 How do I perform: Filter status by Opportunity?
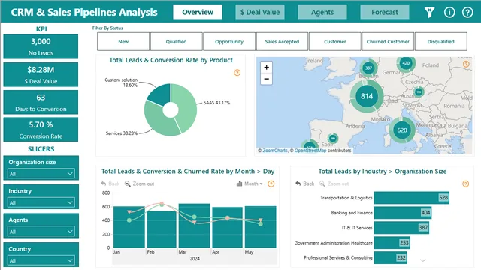(x=229, y=42)
